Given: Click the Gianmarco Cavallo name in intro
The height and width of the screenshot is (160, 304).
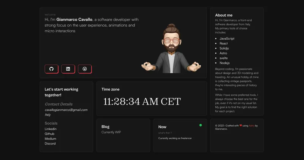Looking at the screenshot, I should pyautogui.click(x=74, y=19).
